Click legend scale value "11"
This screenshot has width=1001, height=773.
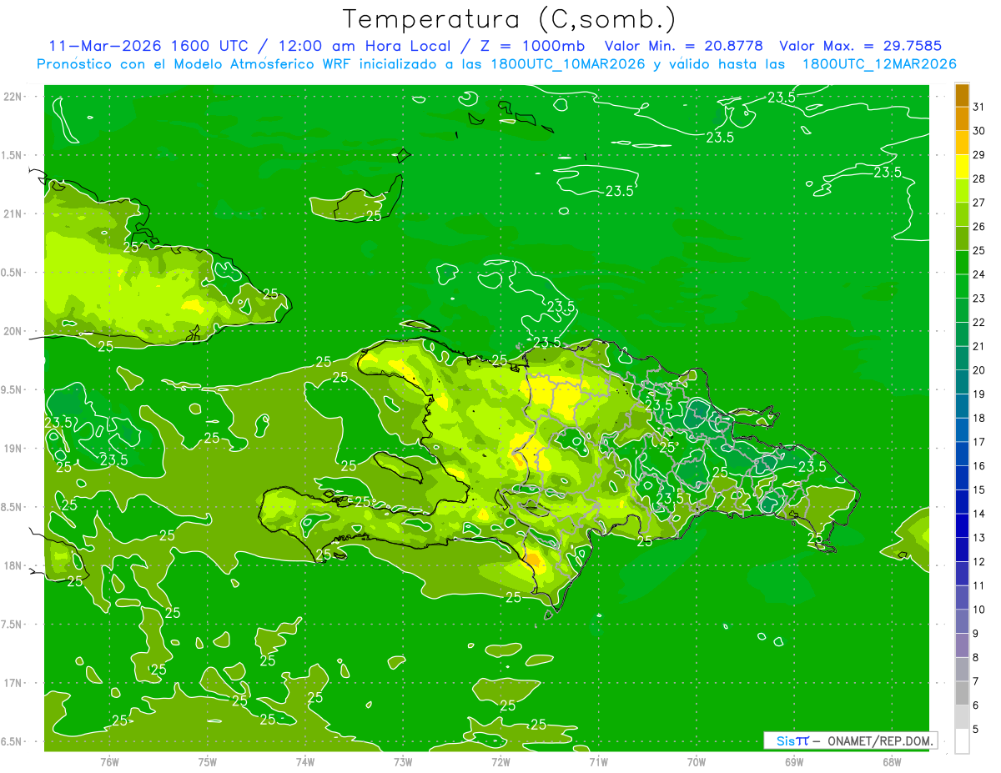tap(979, 585)
